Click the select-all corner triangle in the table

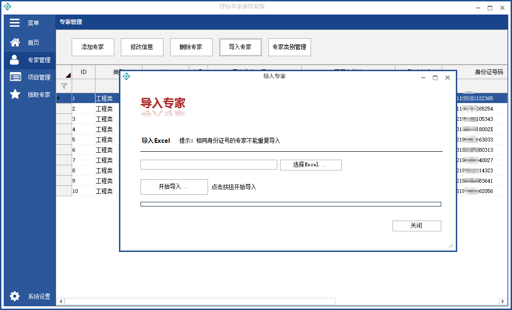pyautogui.click(x=68, y=75)
